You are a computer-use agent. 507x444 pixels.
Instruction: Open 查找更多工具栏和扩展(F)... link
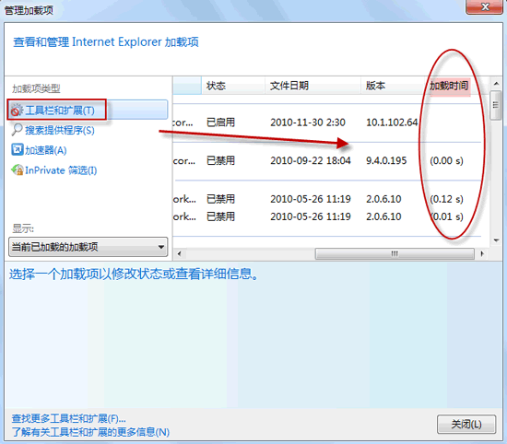tap(68, 418)
